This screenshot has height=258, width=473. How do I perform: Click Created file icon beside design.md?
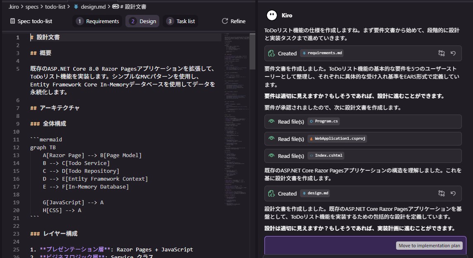[271, 193]
